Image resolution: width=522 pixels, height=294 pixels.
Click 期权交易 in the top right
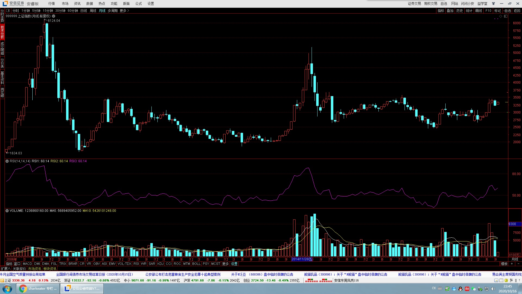pos(431,4)
